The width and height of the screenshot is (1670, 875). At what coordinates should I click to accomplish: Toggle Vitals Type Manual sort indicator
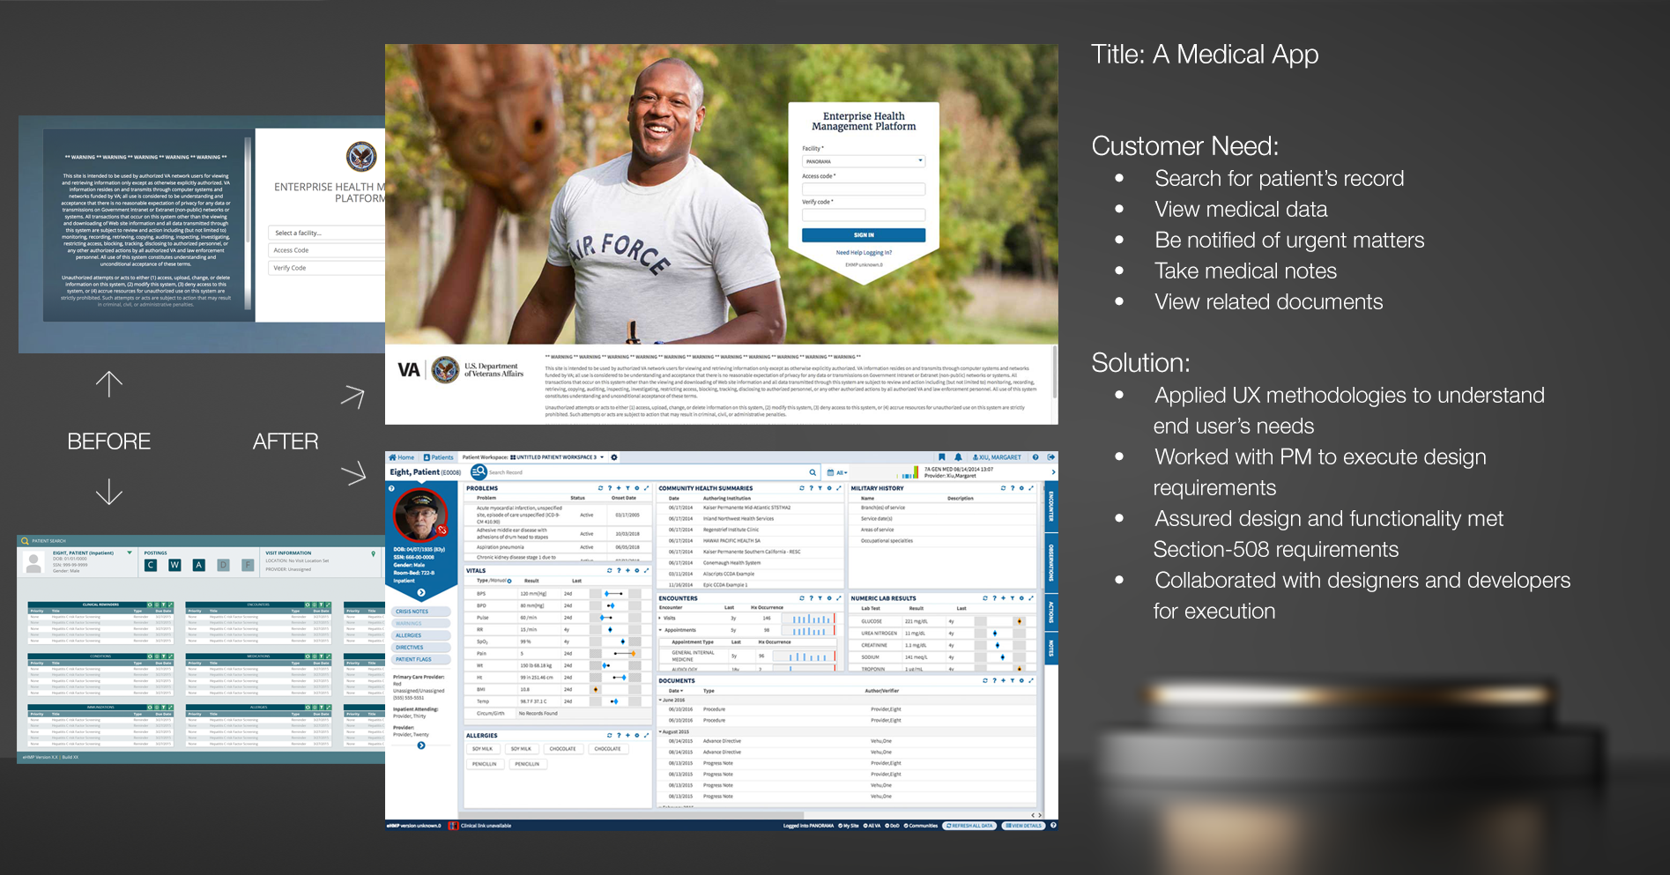(509, 581)
